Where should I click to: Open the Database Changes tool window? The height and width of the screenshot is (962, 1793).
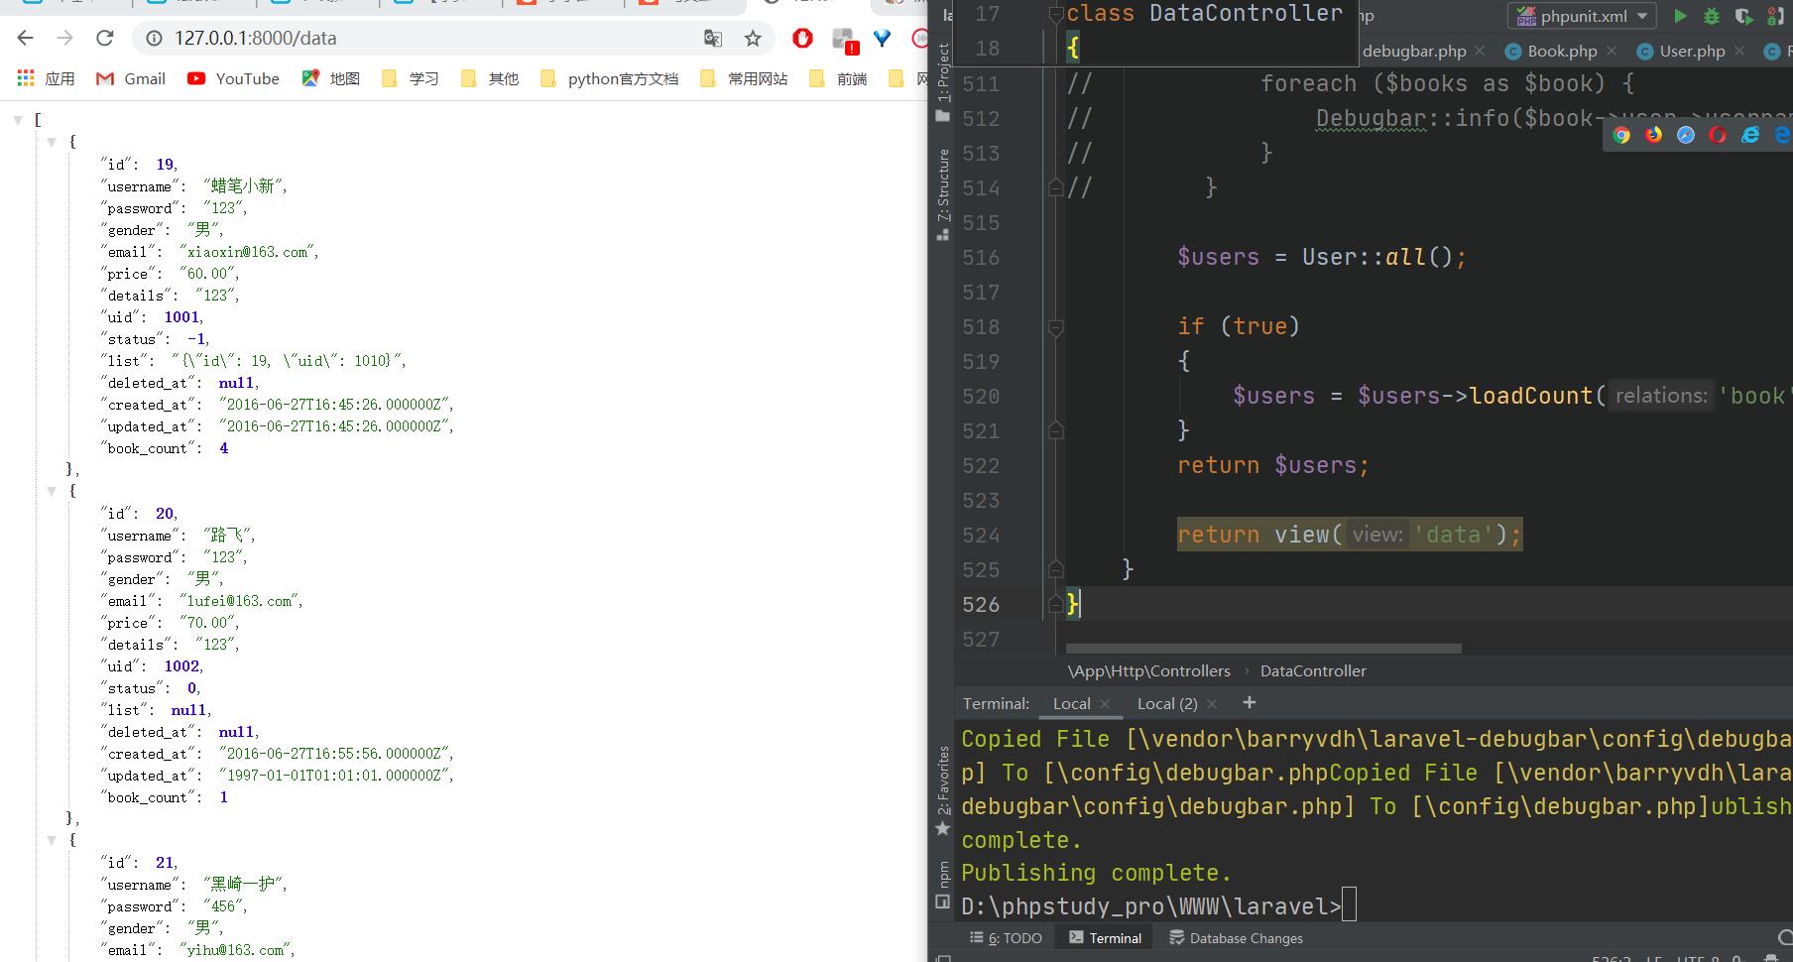[1236, 938]
